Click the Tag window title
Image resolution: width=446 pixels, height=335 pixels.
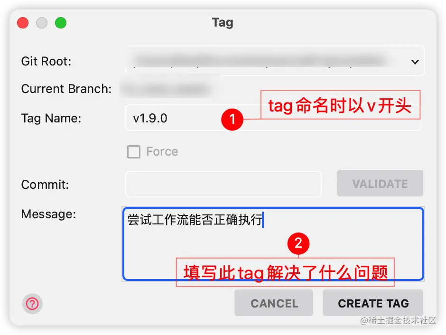click(223, 23)
